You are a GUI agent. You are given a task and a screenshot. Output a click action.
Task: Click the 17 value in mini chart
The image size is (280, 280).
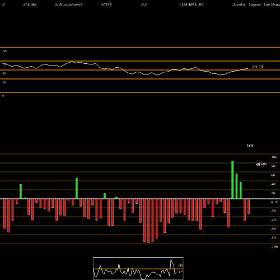(x=180, y=272)
